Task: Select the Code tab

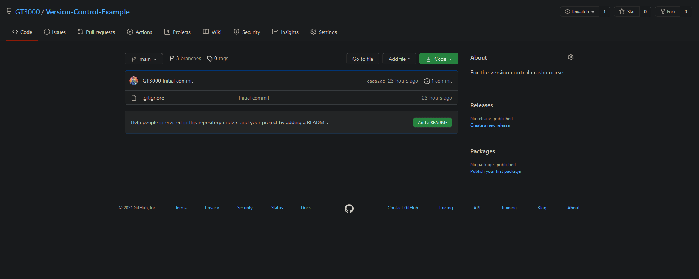Action: pos(22,32)
